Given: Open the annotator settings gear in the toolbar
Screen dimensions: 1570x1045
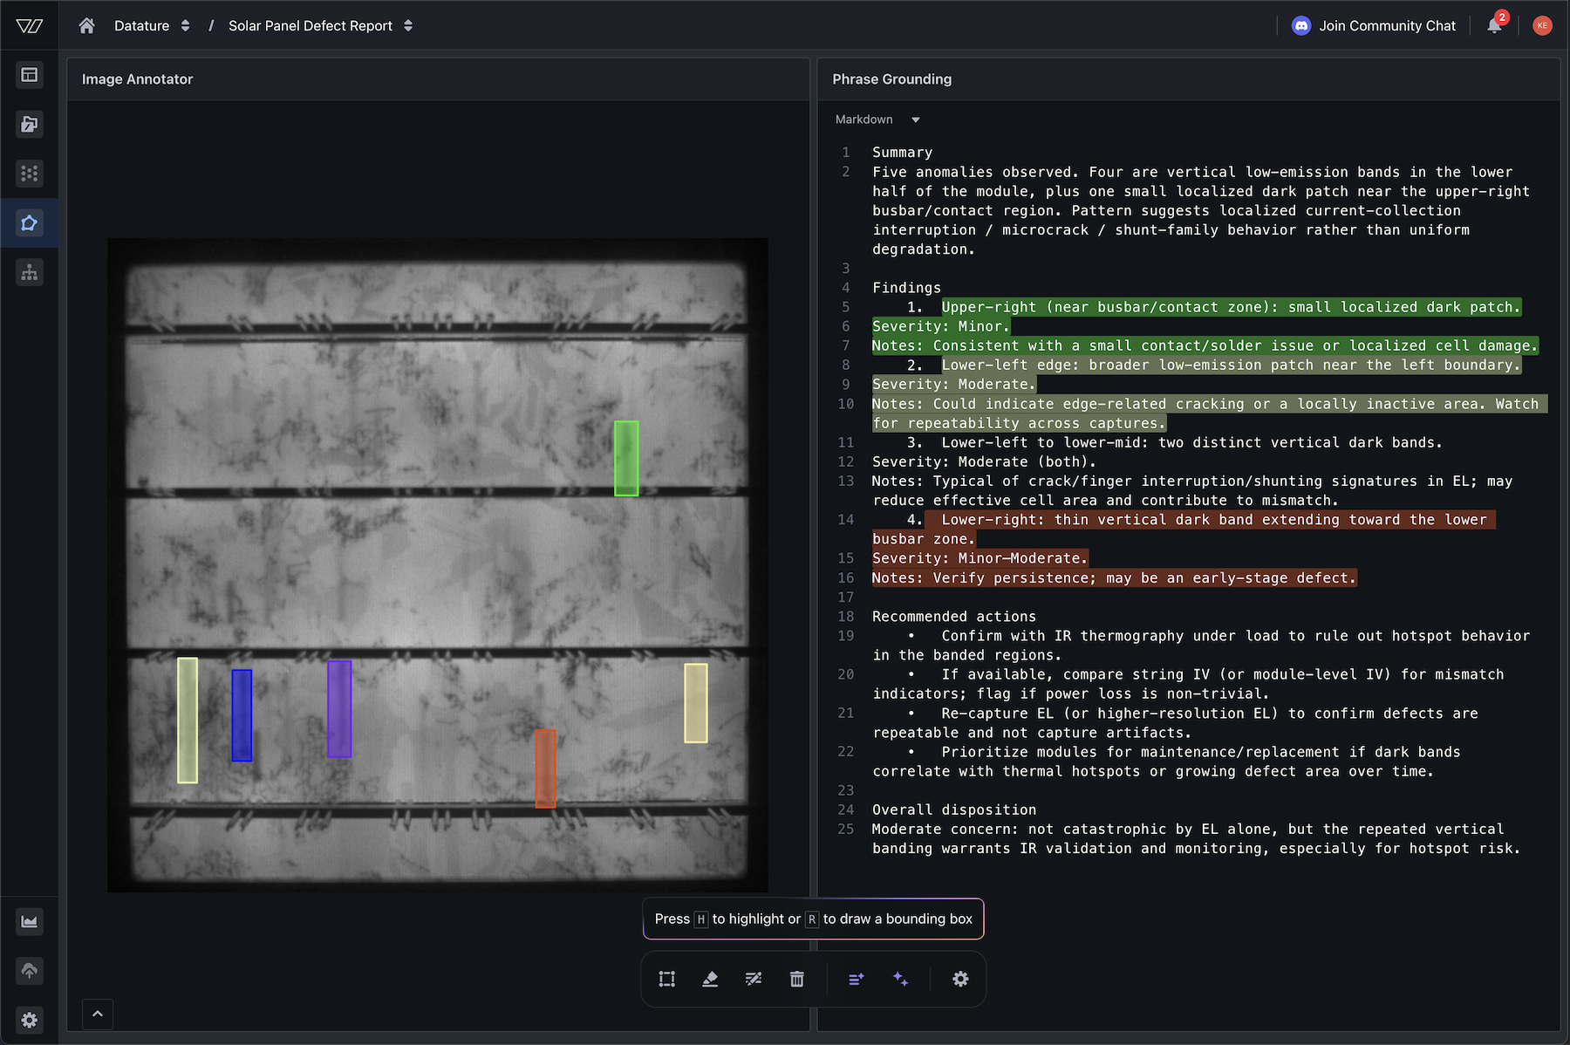Looking at the screenshot, I should (960, 979).
